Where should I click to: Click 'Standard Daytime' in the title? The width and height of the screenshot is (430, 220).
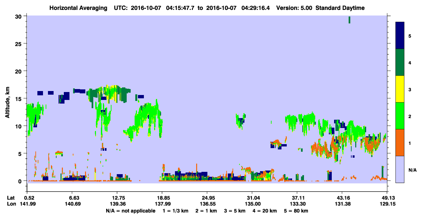[x=340, y=8]
